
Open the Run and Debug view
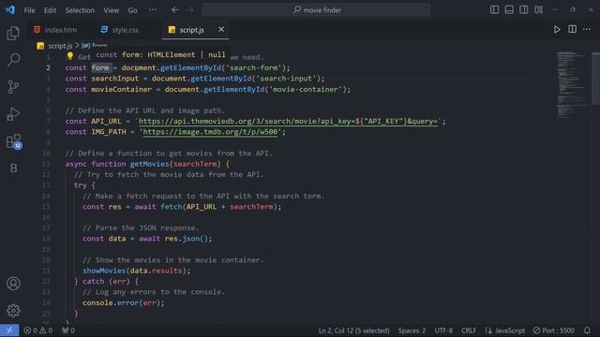pyautogui.click(x=13, y=114)
